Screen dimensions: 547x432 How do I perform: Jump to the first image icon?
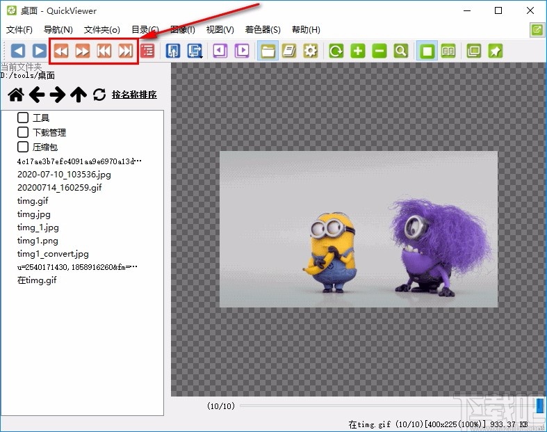click(104, 51)
